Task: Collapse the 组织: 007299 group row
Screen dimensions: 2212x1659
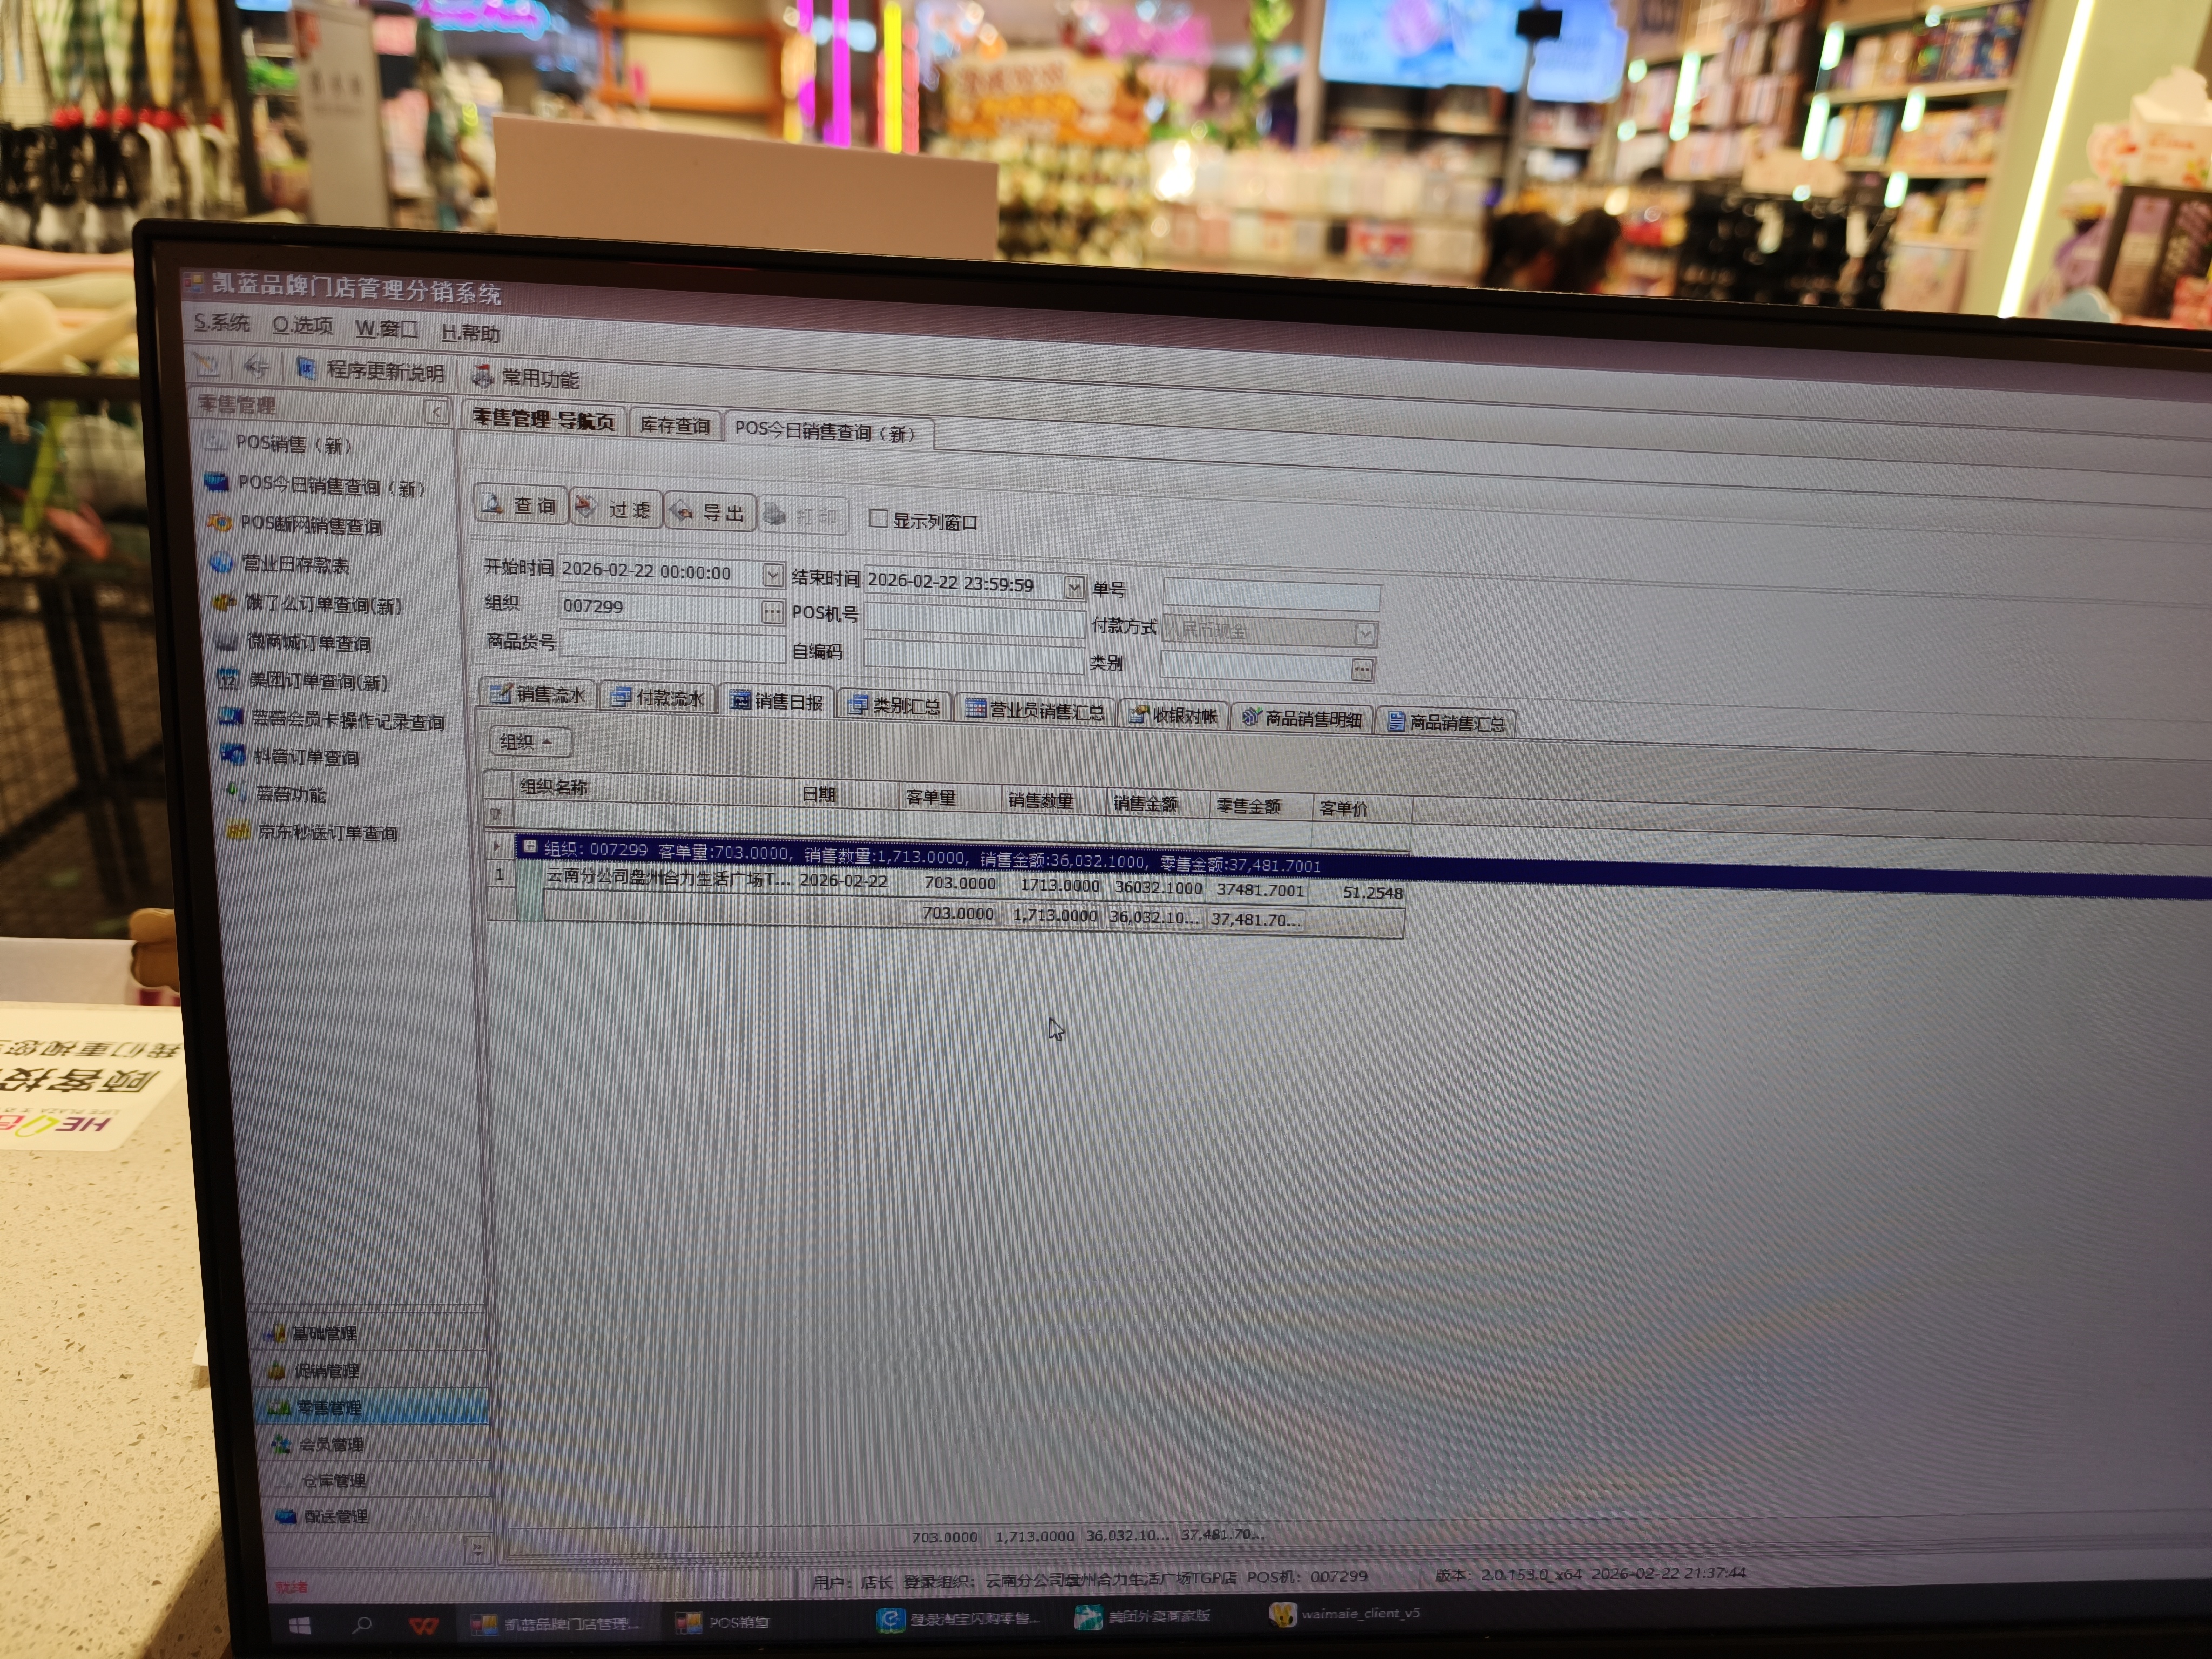Action: pyautogui.click(x=530, y=847)
